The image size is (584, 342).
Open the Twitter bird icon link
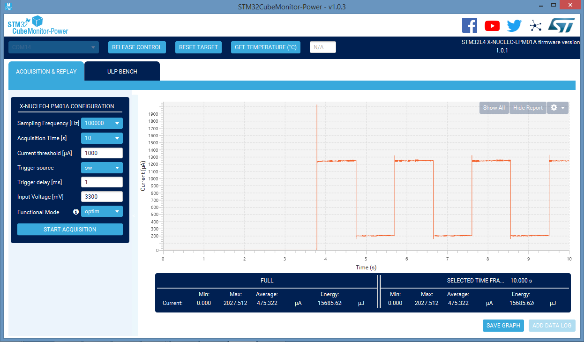[514, 25]
